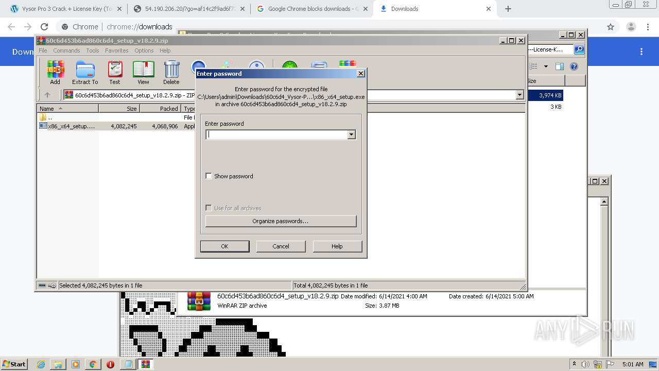Click the License-K search box in Explorer
The height and width of the screenshot is (371, 659).
coord(550,49)
